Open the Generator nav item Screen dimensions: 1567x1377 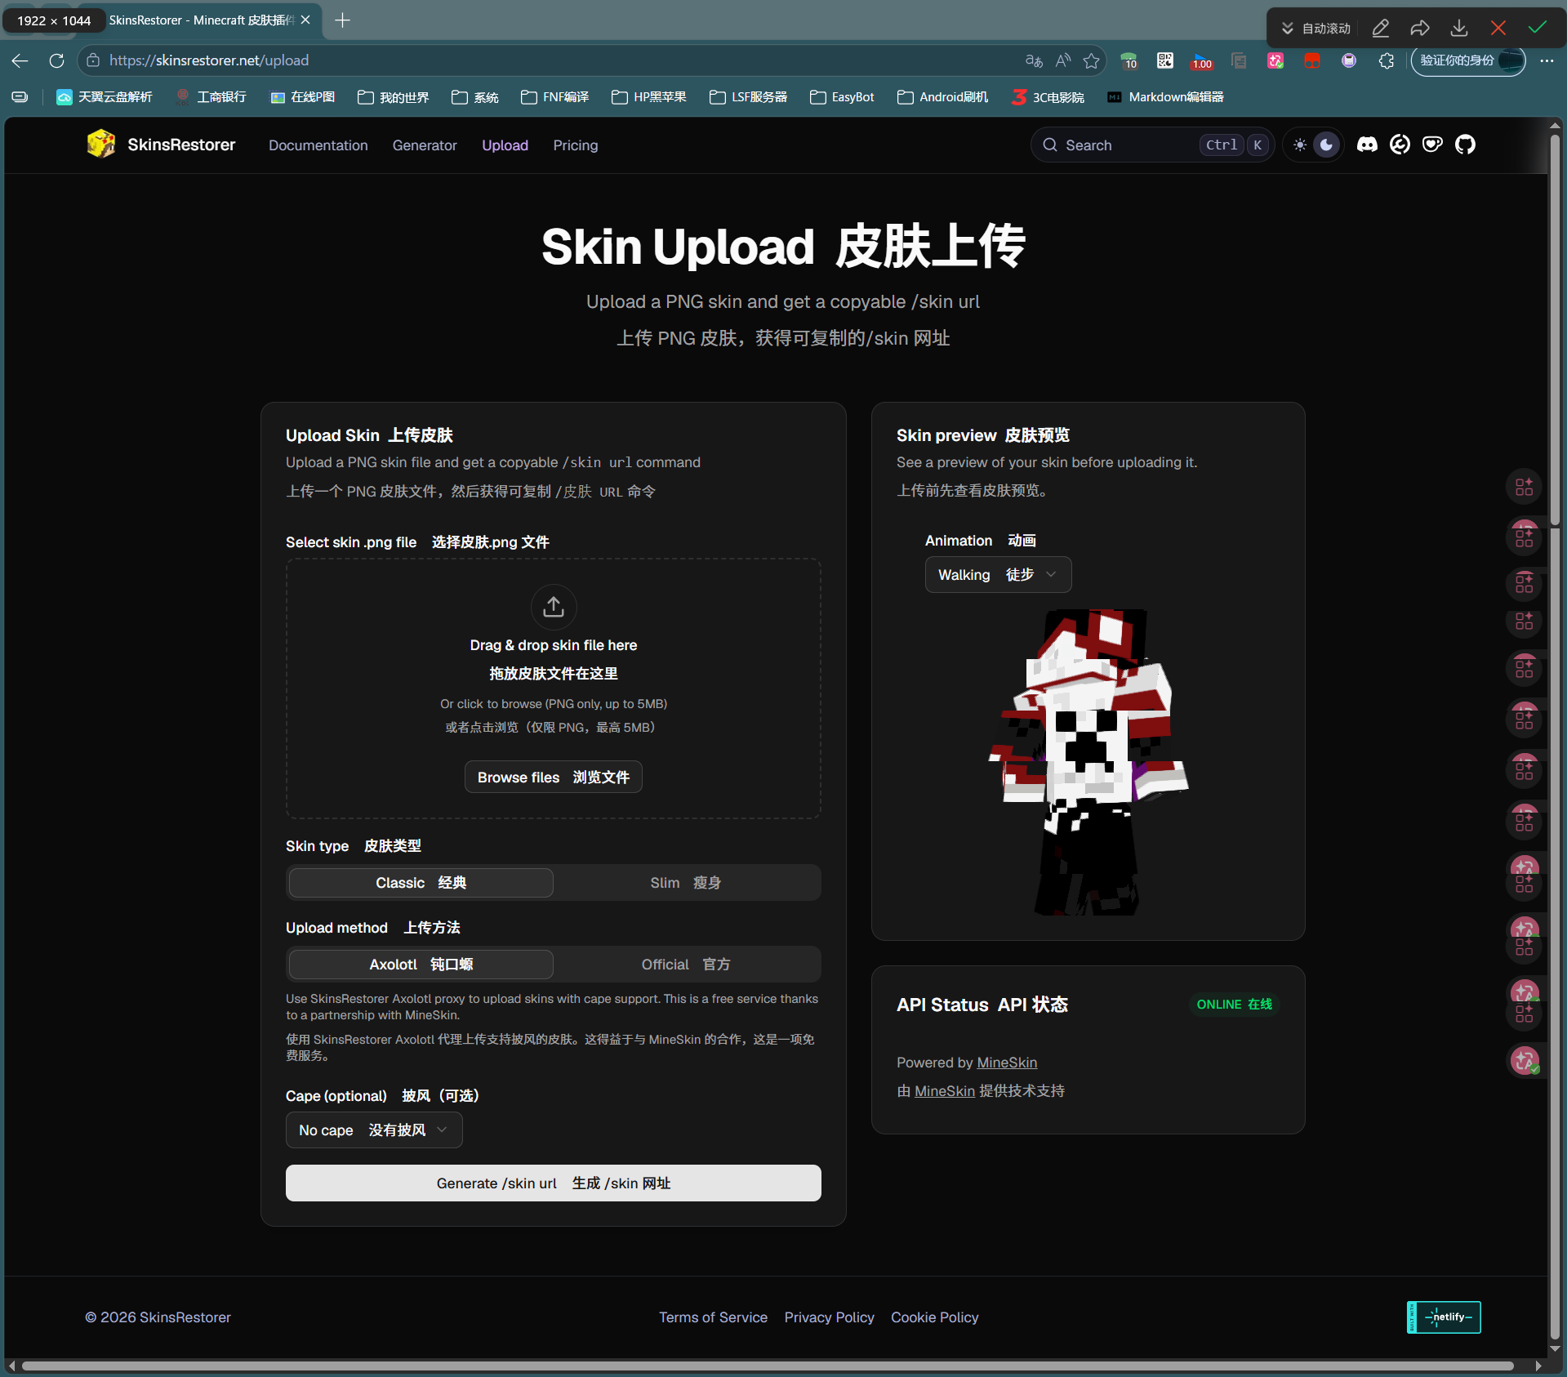pos(425,145)
